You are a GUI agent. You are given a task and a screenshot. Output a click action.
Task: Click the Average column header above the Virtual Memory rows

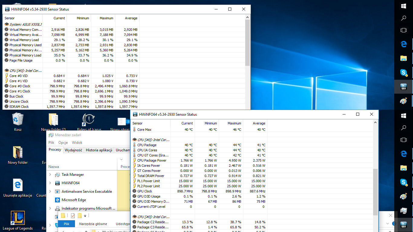(127, 18)
